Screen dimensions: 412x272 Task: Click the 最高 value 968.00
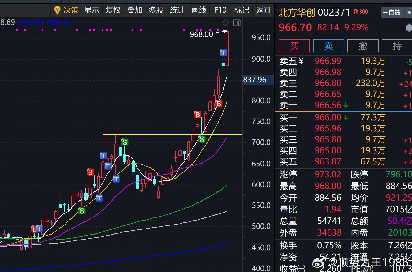click(328, 186)
